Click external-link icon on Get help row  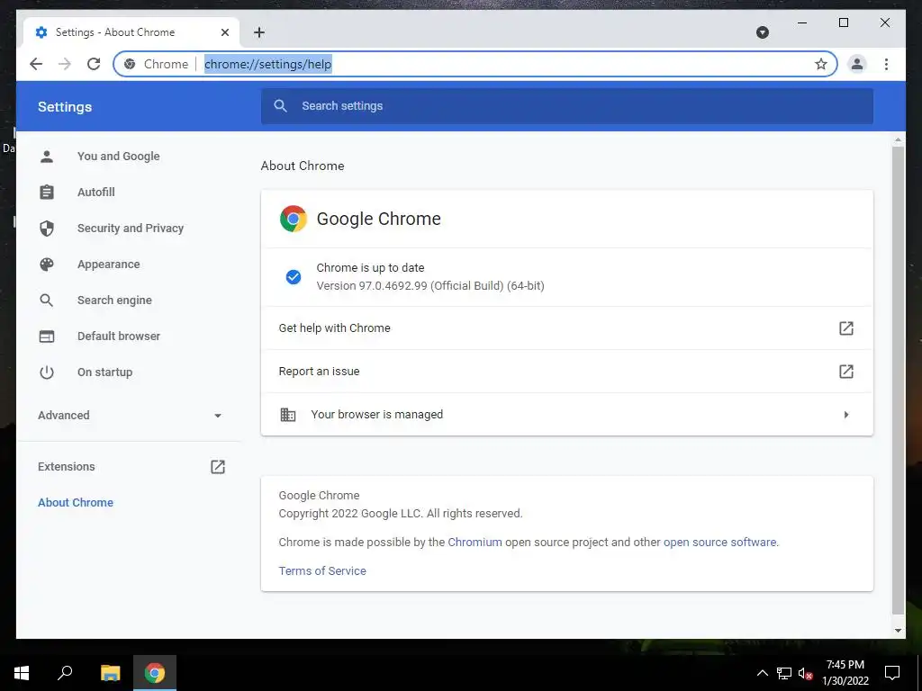tap(846, 328)
